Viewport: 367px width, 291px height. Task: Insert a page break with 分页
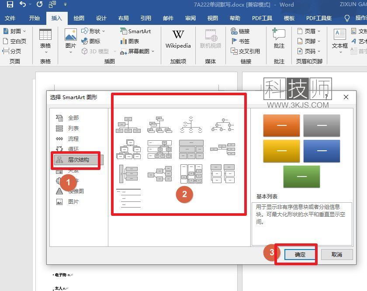pos(12,51)
